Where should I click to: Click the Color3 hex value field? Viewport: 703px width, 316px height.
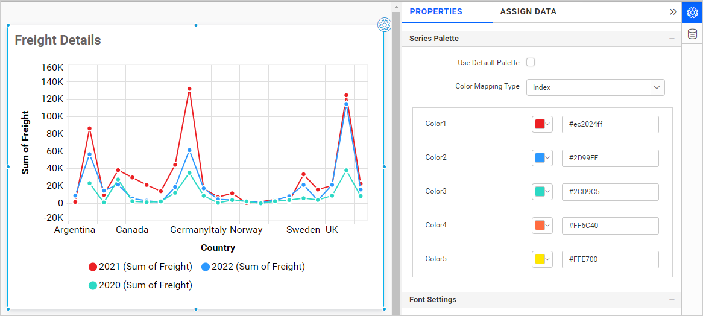(610, 192)
